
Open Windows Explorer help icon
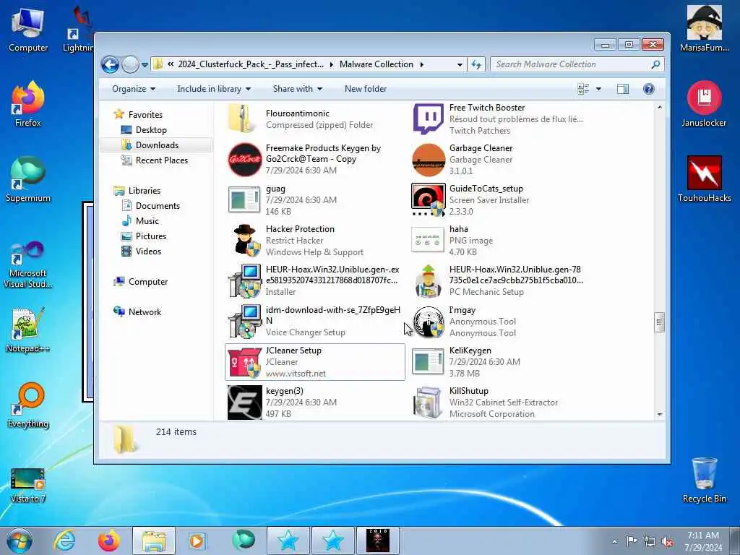click(649, 89)
